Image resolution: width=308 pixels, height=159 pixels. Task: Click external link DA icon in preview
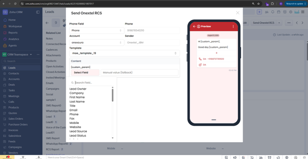(x=200, y=65)
